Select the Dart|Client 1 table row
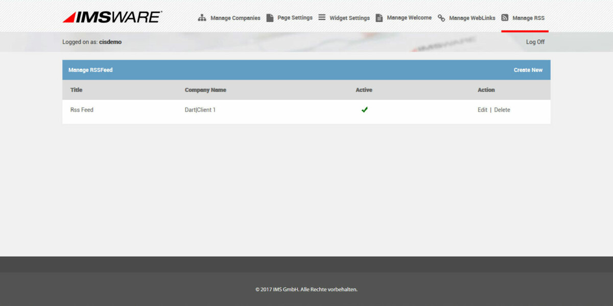Screen dimensions: 613x306 (200, 109)
